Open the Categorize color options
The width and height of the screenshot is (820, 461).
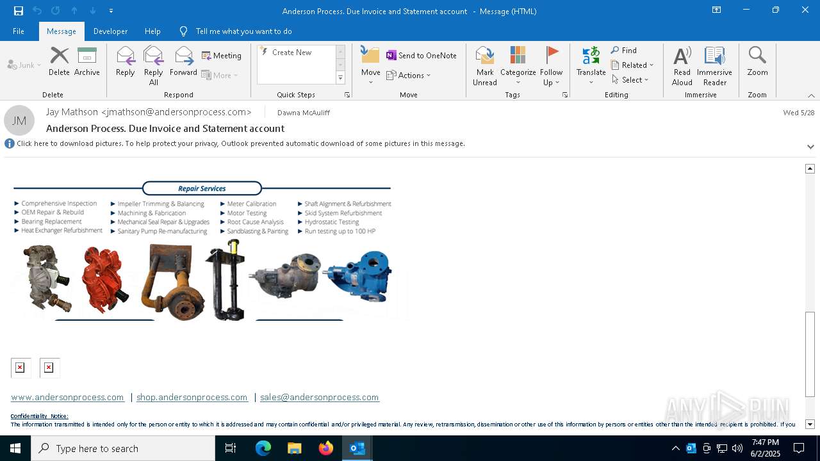point(518,66)
